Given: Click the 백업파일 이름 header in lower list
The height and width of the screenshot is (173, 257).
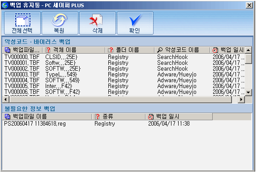Looking at the screenshot, I should 47,117.
